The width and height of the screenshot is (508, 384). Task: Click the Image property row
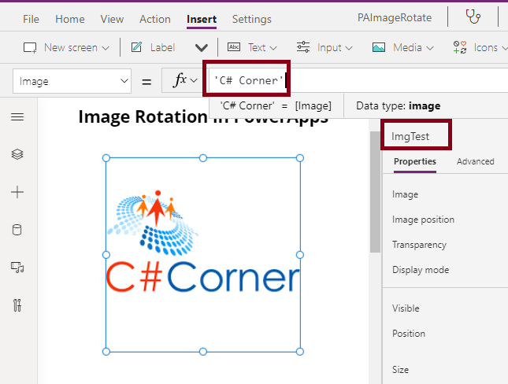405,194
